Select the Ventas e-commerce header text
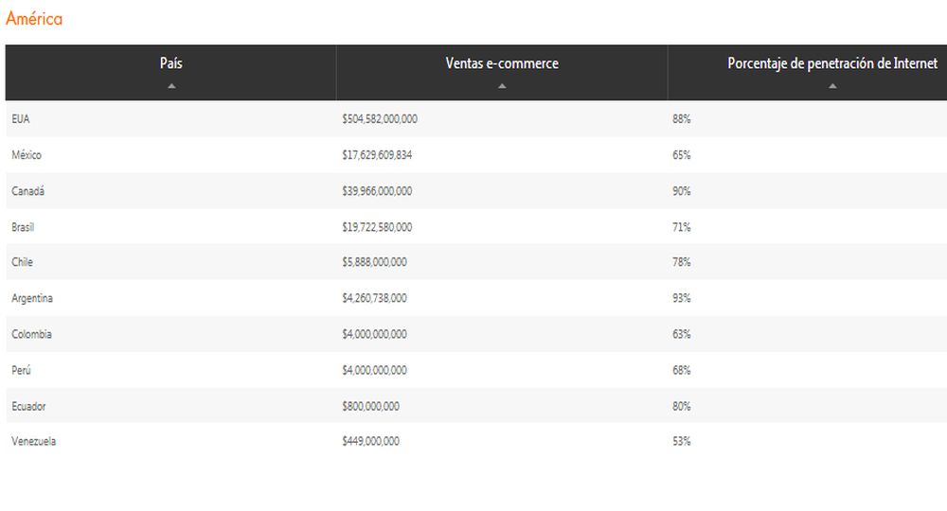 pos(502,63)
